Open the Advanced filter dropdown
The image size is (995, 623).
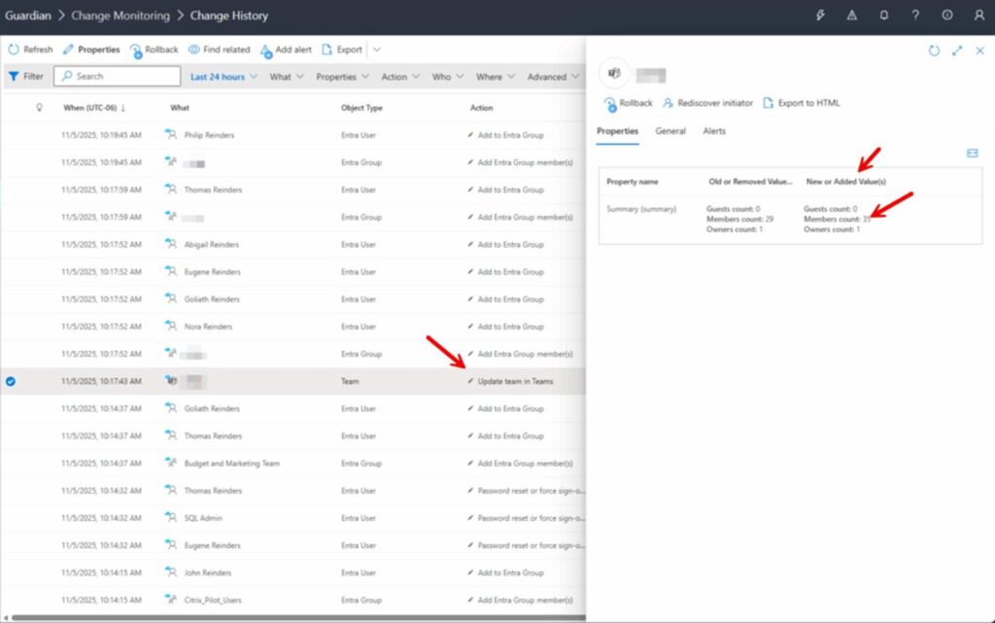tap(553, 77)
